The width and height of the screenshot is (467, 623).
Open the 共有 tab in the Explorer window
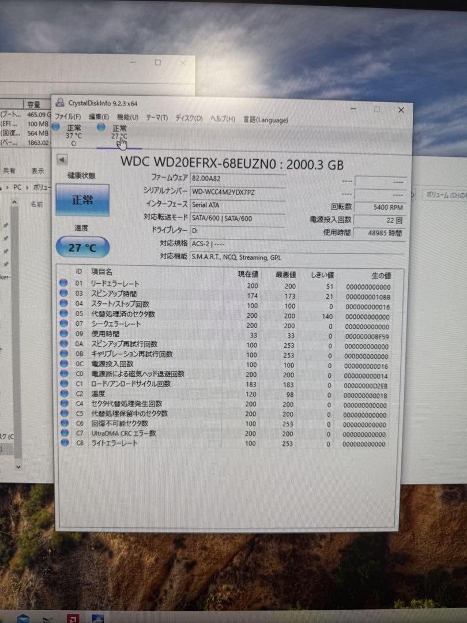tap(9, 171)
